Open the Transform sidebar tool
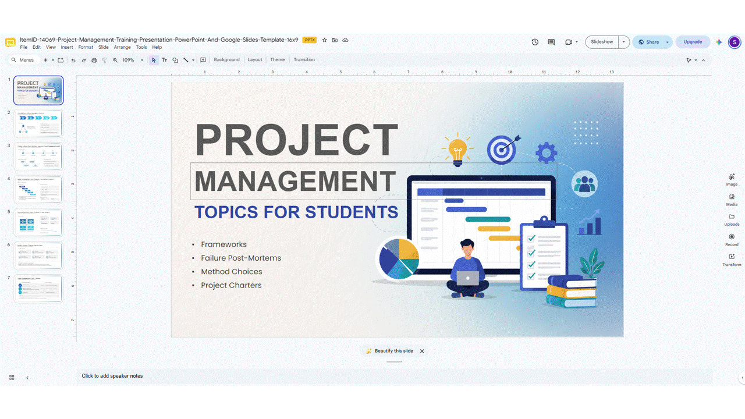This screenshot has height=419, width=745. [732, 260]
